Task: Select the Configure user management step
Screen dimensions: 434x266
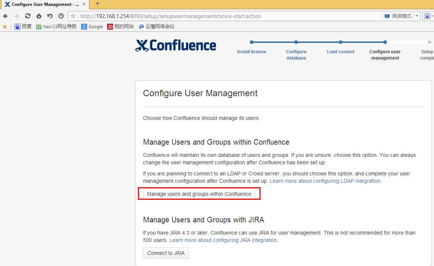Action: (385, 55)
